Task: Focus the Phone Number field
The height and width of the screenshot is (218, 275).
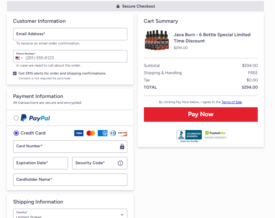Action: point(70,56)
